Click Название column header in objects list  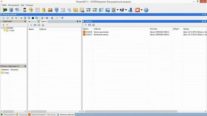[x=5, y=70]
